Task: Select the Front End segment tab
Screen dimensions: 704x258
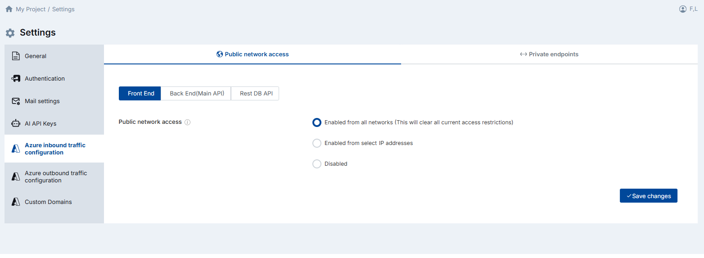Action: tap(140, 94)
